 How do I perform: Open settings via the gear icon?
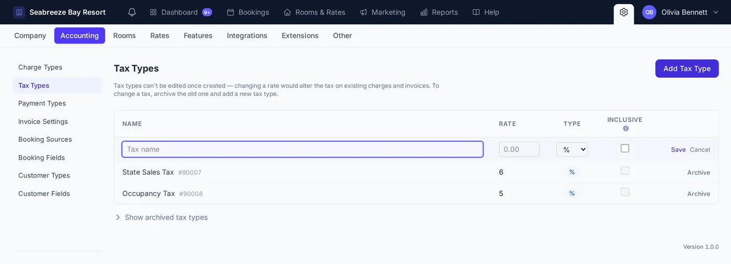(x=624, y=12)
